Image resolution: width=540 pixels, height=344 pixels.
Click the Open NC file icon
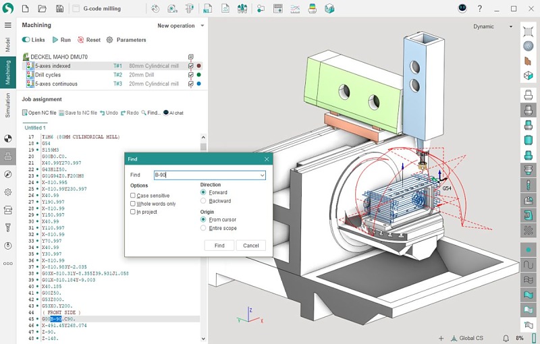(24, 113)
